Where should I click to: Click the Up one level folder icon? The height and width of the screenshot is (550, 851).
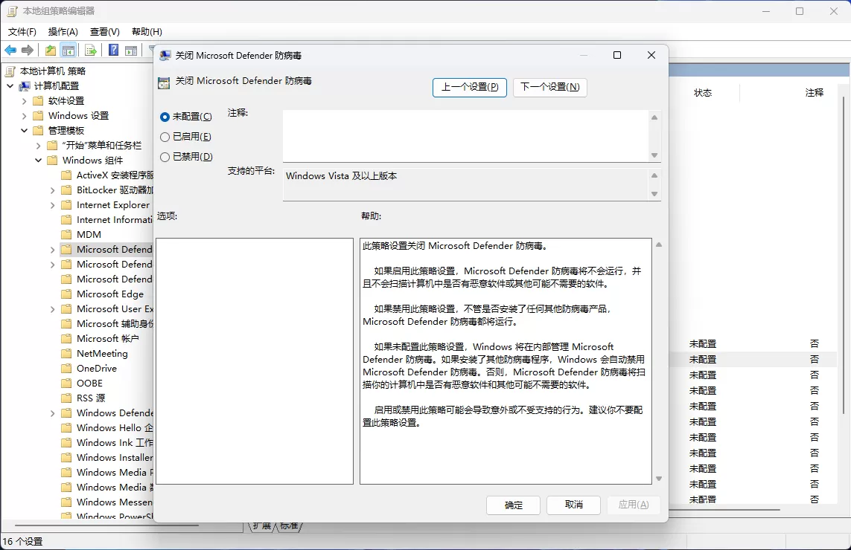tap(51, 50)
